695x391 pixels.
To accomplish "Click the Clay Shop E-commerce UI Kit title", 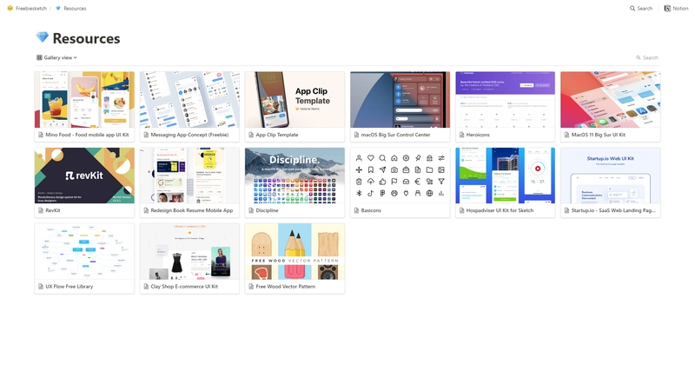I will 184,287.
